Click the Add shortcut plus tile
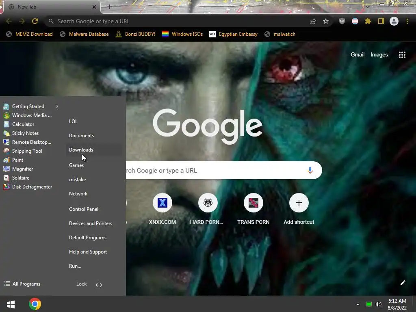The image size is (416, 312). click(299, 209)
